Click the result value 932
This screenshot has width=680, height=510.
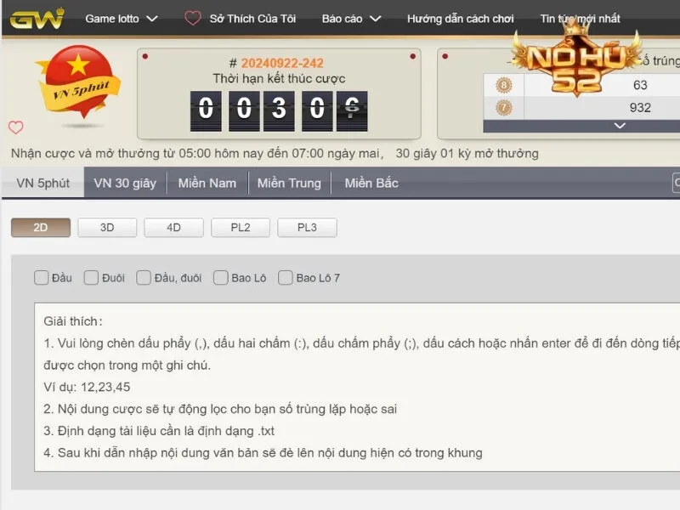click(640, 108)
